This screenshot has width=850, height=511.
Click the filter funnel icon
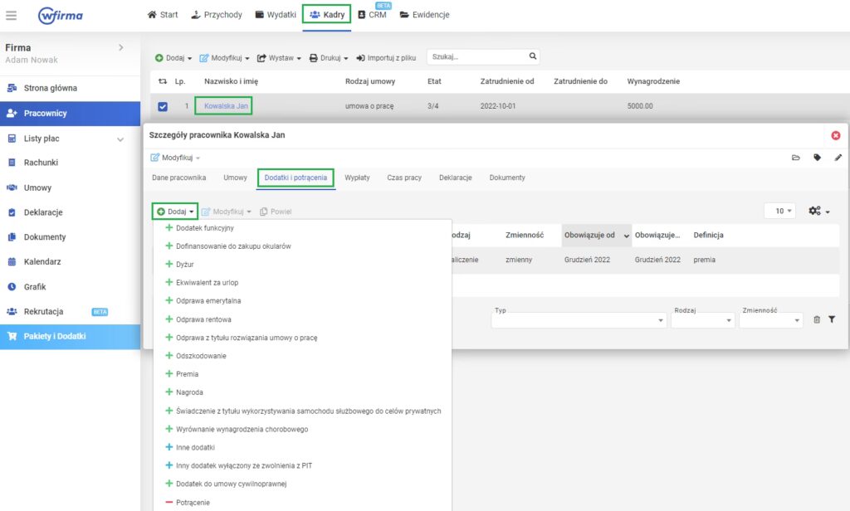click(832, 320)
